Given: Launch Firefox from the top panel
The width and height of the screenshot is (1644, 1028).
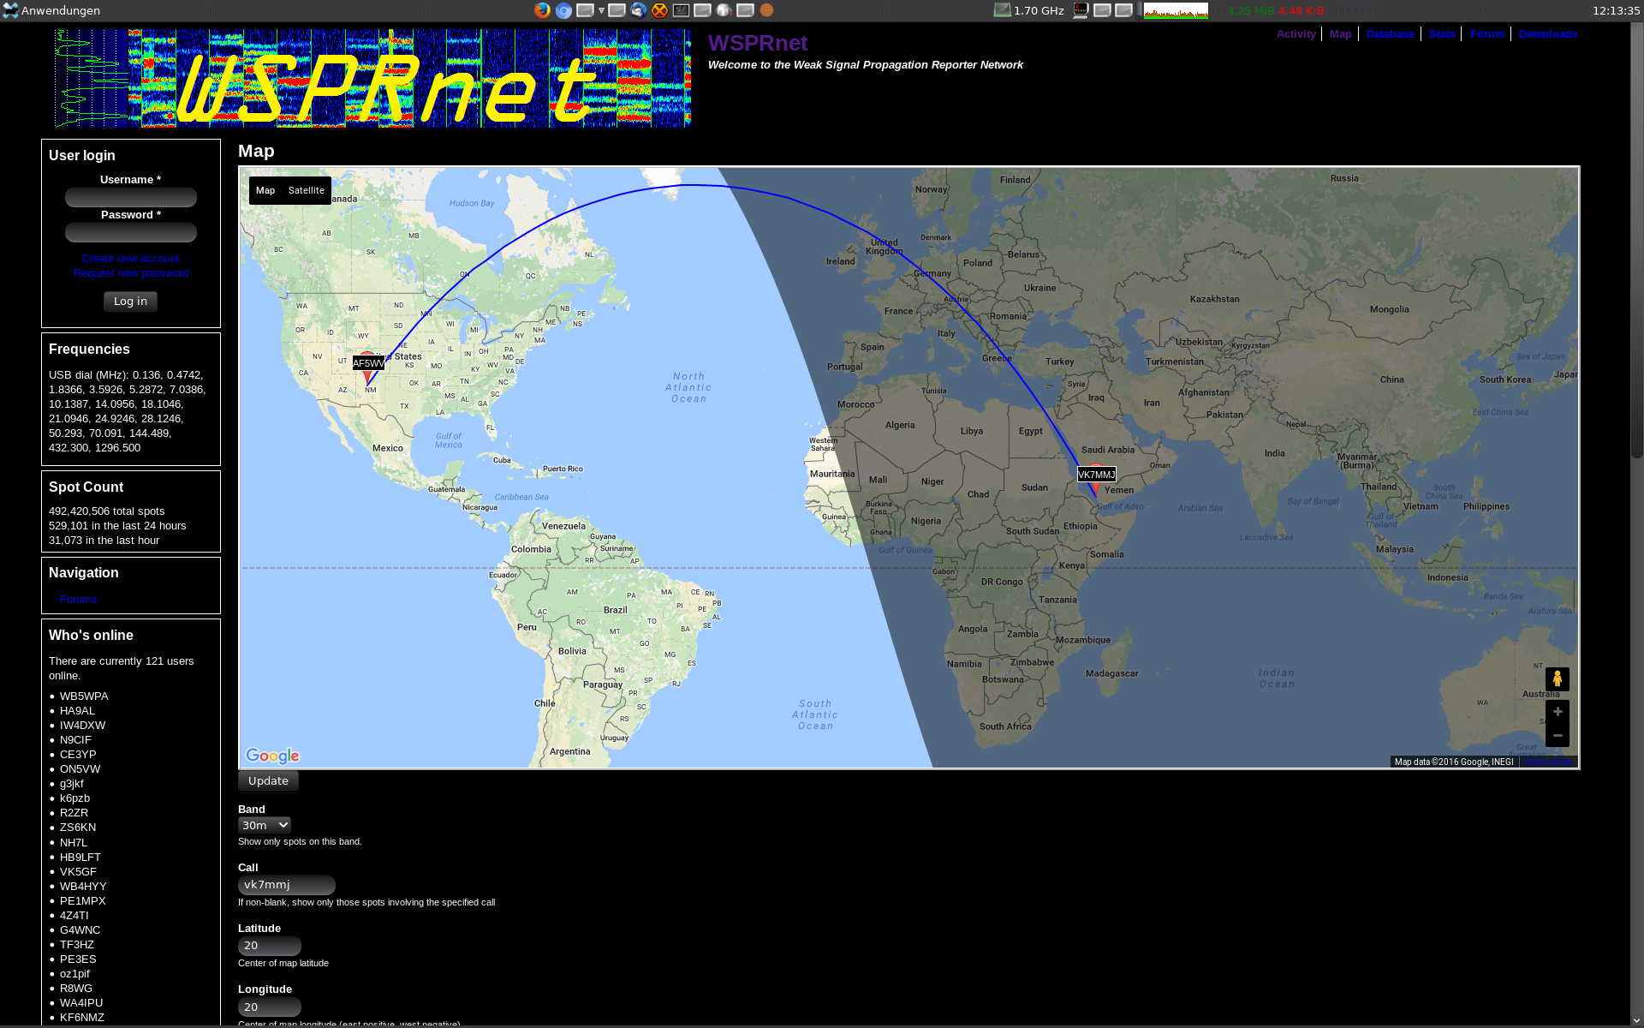Looking at the screenshot, I should pos(542,10).
